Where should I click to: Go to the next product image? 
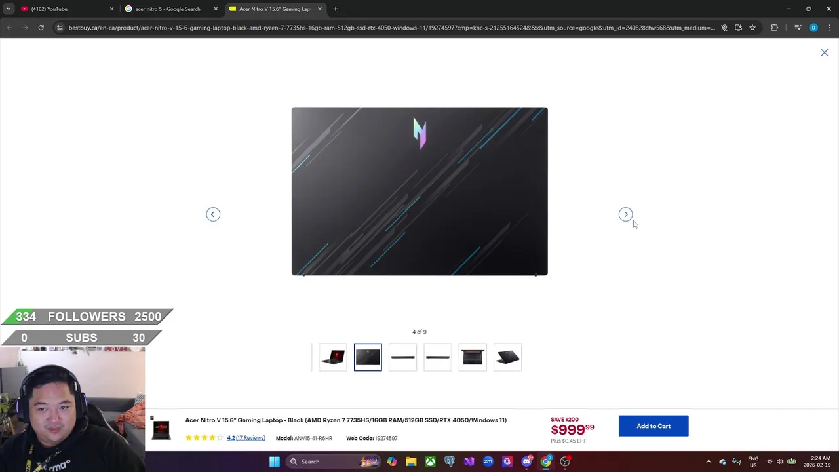[x=626, y=214]
